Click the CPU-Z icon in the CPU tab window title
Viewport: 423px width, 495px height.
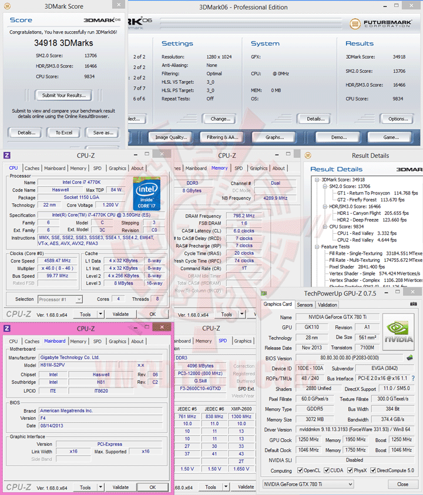pyautogui.click(x=7, y=156)
